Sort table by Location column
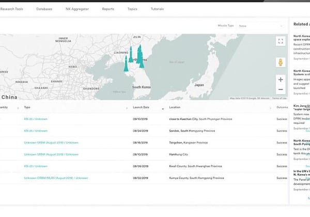Image resolution: width=310 pixels, height=217 pixels. click(174, 107)
